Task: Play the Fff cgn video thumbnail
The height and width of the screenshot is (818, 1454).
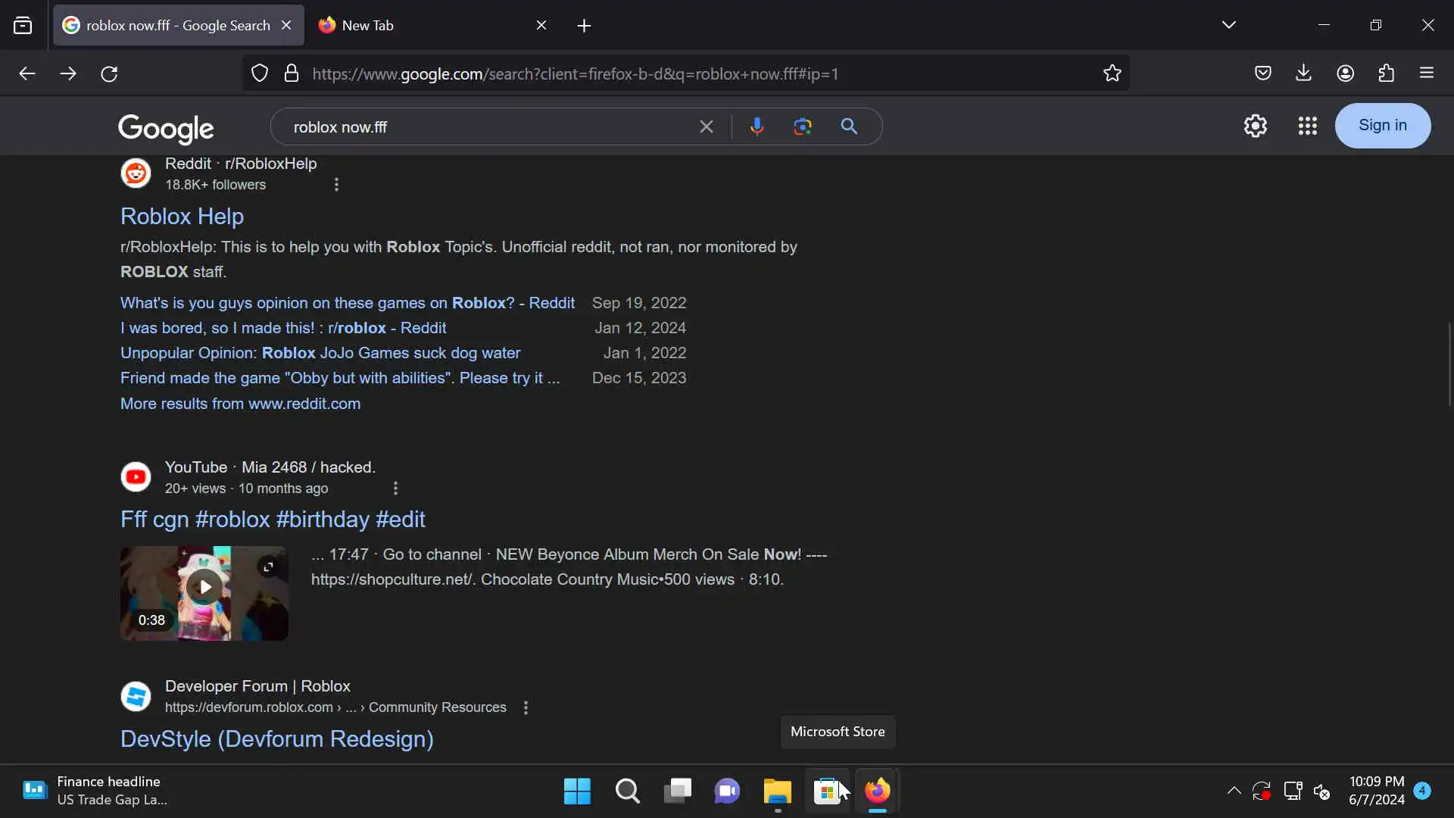Action: coord(204,588)
